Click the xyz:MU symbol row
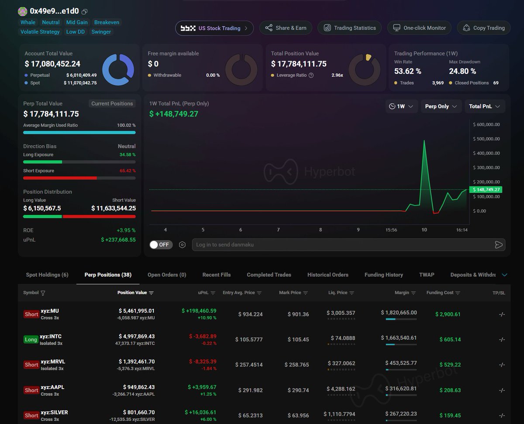This screenshot has width=524, height=424. click(x=264, y=314)
